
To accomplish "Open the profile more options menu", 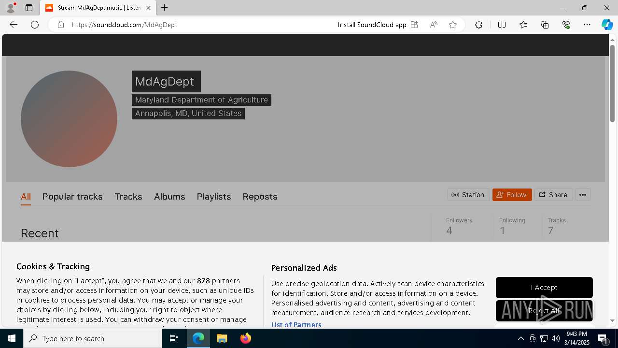I will tap(583, 195).
